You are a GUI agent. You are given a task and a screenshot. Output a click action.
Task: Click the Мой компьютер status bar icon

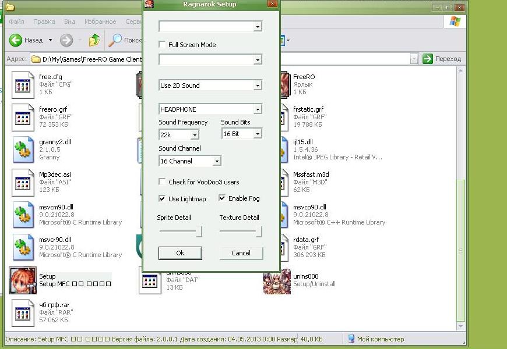click(x=351, y=339)
